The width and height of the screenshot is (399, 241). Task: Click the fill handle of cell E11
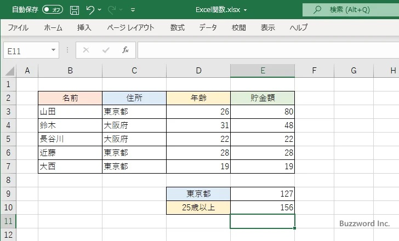coord(294,228)
